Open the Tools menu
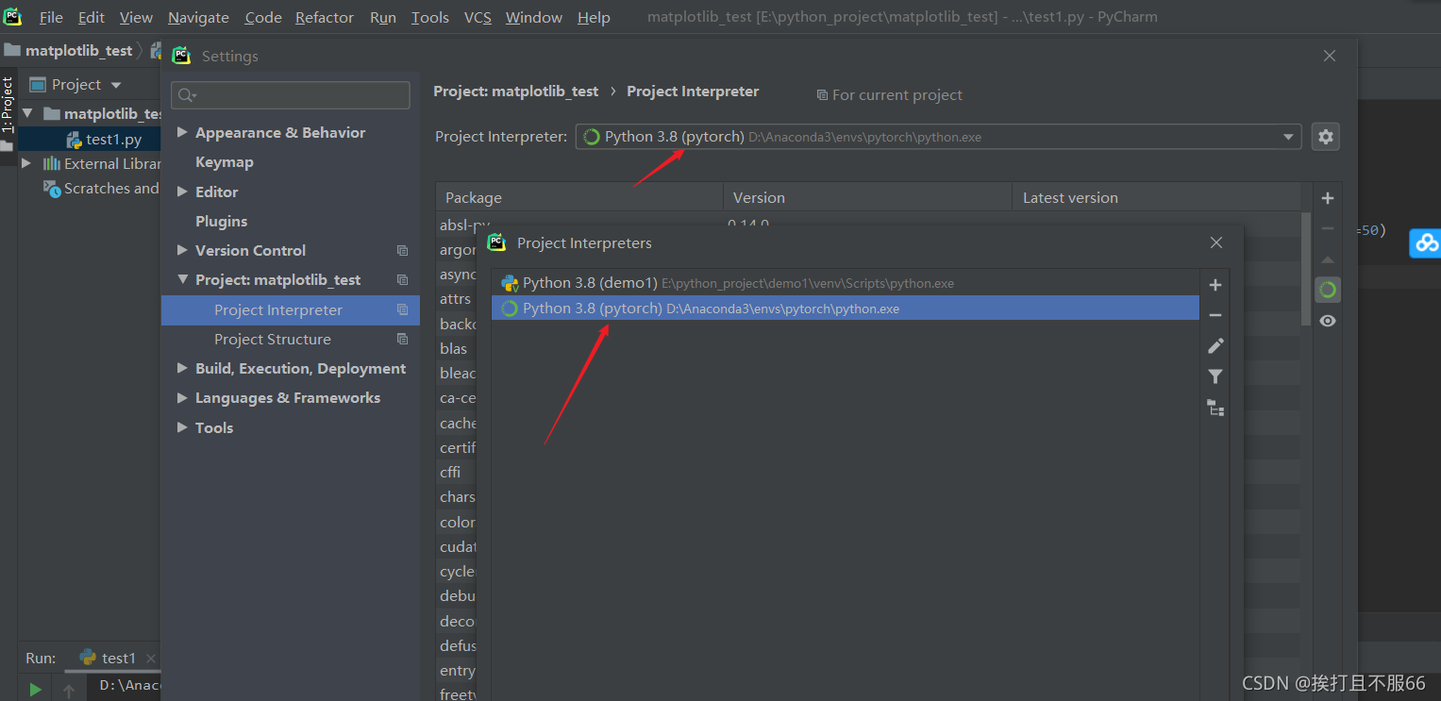 click(x=429, y=17)
